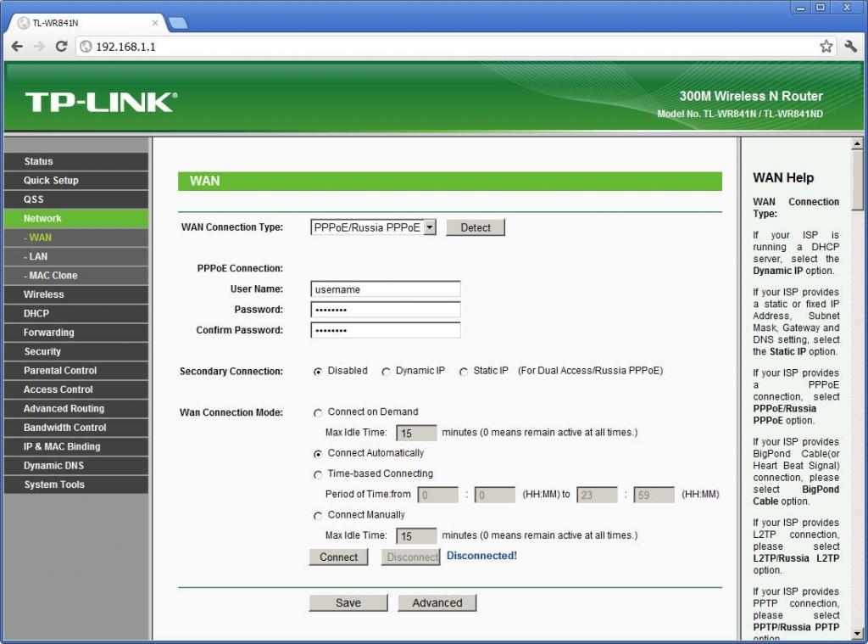Click the Detect button
The height and width of the screenshot is (644, 868).
[x=476, y=227]
